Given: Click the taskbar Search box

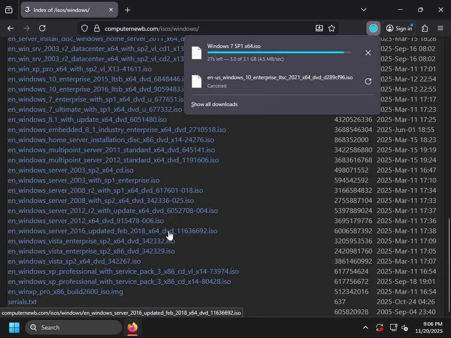Looking at the screenshot, I should pos(74,327).
